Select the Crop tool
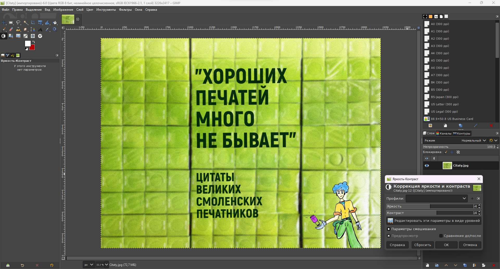Screen dimensions: 500x269 click(33, 23)
